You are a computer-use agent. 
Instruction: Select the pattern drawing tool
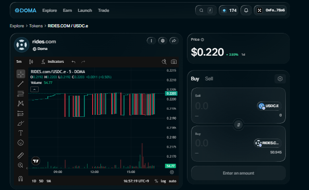(21, 103)
